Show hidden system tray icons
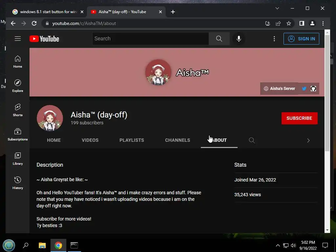 click(278, 245)
